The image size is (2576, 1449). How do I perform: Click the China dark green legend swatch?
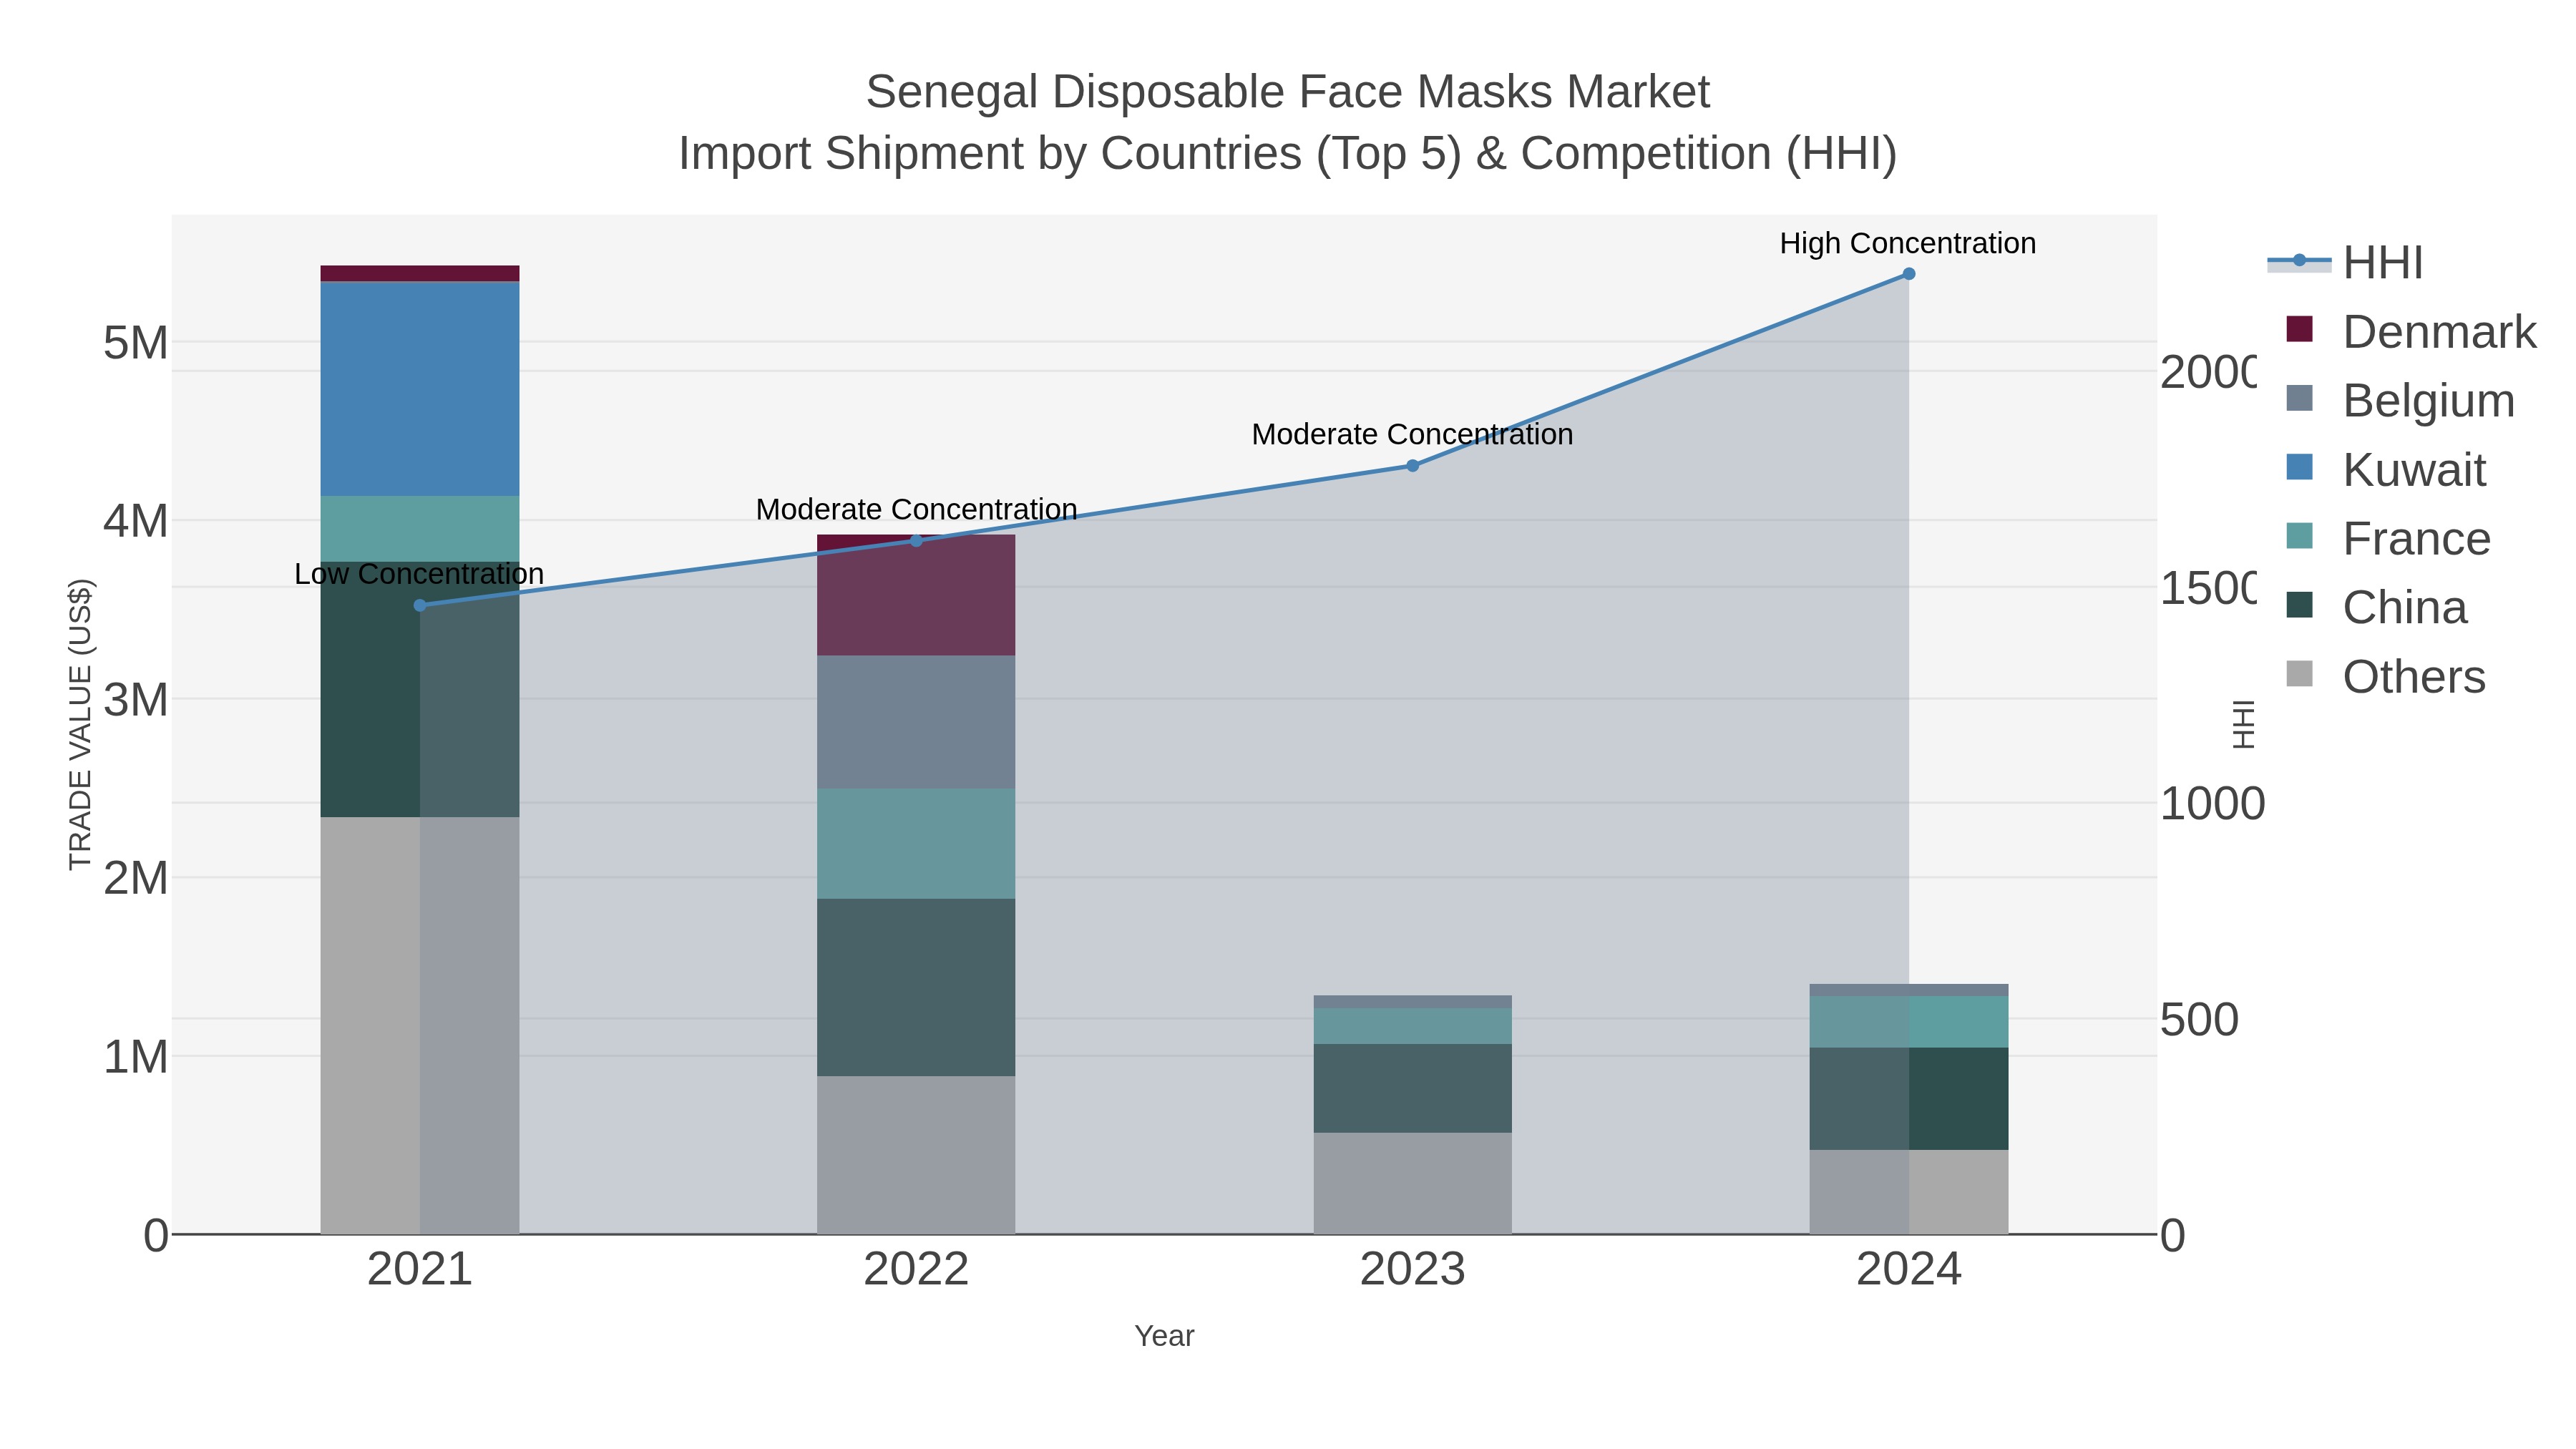[2299, 605]
